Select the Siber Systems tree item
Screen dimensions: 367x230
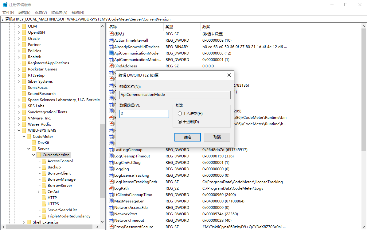point(40,81)
